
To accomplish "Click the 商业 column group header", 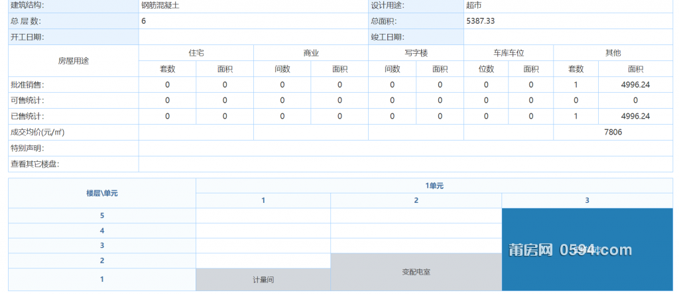I will [x=311, y=53].
